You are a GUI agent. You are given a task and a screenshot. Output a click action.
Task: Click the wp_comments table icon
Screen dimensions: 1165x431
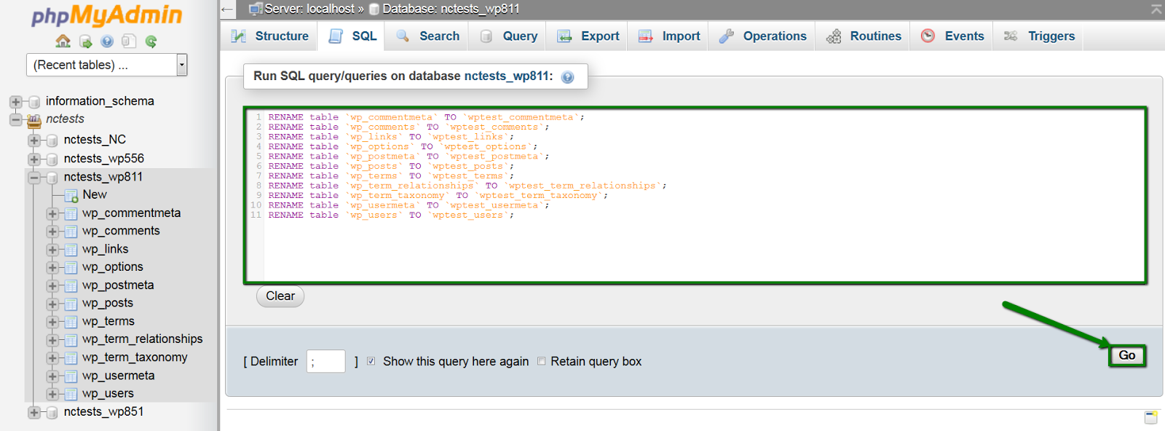pyautogui.click(x=71, y=232)
